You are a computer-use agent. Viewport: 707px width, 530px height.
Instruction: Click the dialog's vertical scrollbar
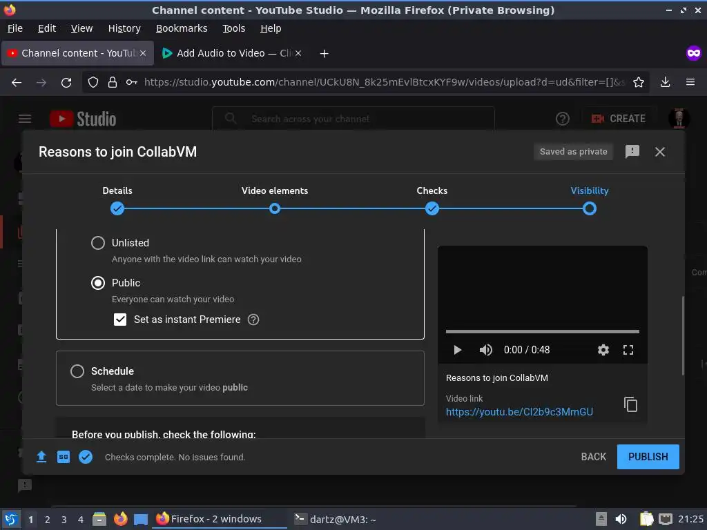pos(683,336)
